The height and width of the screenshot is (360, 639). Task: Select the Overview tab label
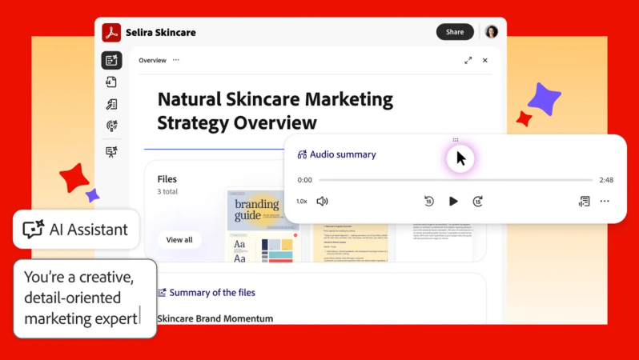point(152,60)
